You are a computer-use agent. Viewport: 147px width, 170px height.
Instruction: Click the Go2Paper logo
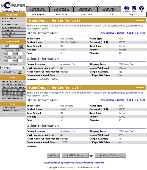tap(13, 7)
